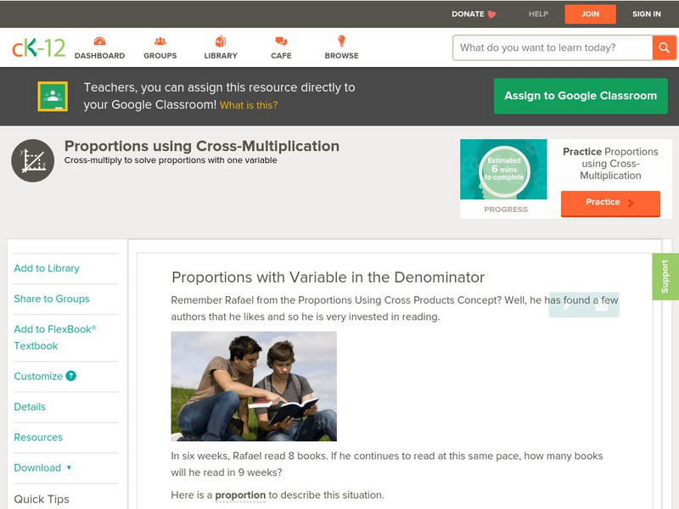The width and height of the screenshot is (679, 509).
Task: Click 'Proportions with Variable in the Denominator' heading
Action: point(328,277)
